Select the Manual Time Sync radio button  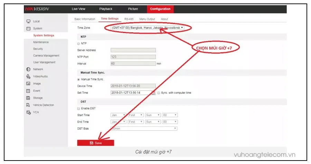coord(78,80)
